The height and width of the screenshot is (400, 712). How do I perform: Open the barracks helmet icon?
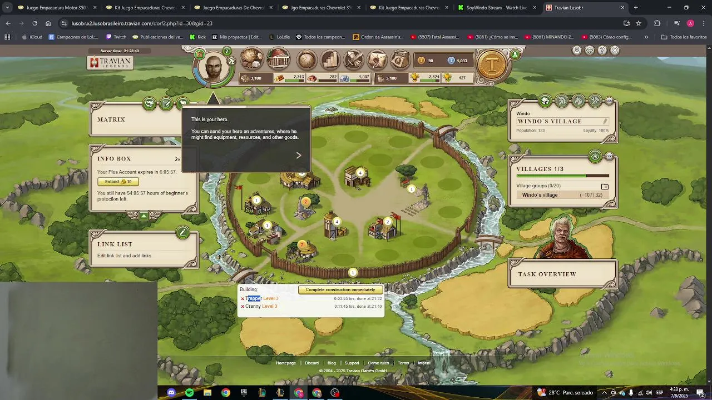(x=562, y=101)
